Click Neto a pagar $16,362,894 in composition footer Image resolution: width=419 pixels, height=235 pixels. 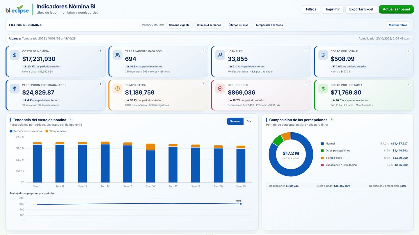(334, 186)
